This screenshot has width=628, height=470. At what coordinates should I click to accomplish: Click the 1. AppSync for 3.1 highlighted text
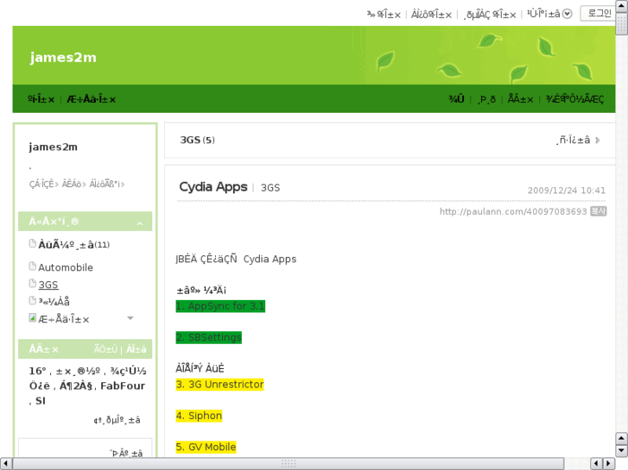(220, 306)
